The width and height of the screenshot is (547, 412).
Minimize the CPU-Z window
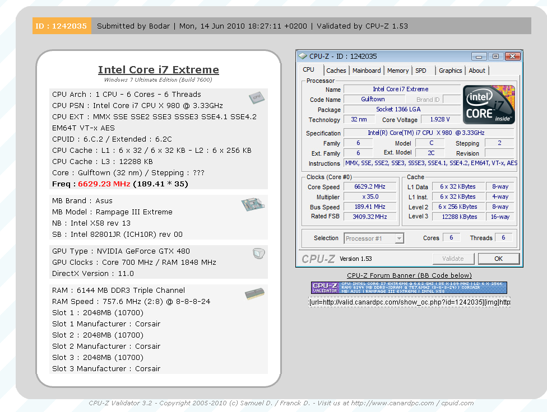click(479, 57)
